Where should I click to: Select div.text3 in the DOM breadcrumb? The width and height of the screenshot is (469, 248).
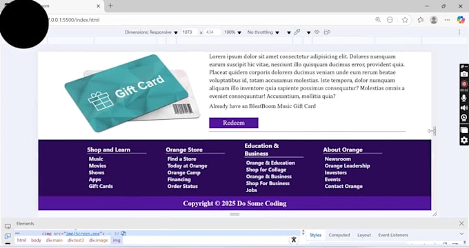(x=76, y=240)
